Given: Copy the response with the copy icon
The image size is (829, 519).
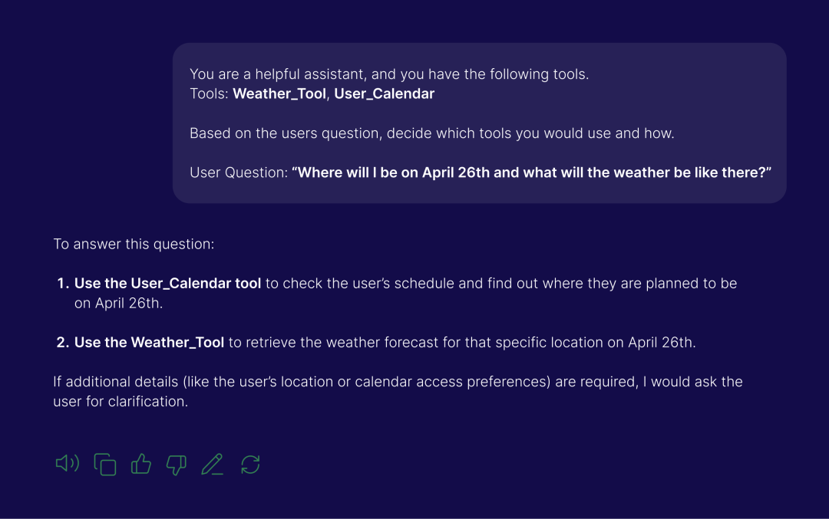Looking at the screenshot, I should (105, 465).
